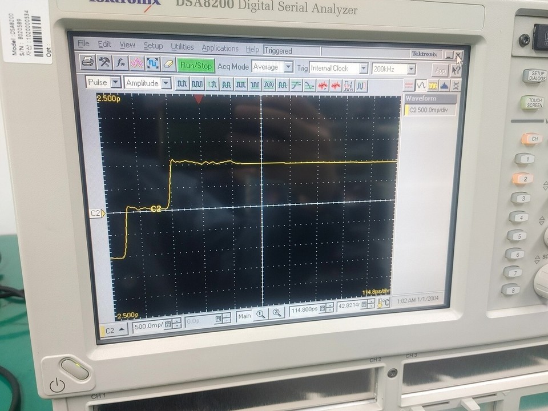
Task: Expand the Amplitude measurement category dropdown
Action: click(166, 82)
